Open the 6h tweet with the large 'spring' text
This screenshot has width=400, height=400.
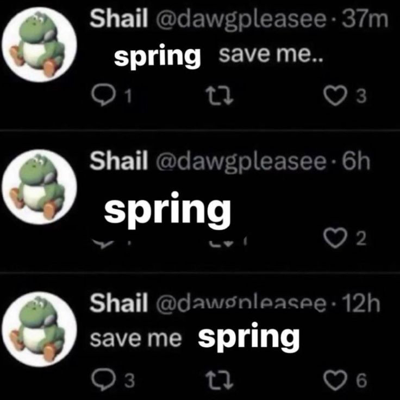(x=167, y=211)
